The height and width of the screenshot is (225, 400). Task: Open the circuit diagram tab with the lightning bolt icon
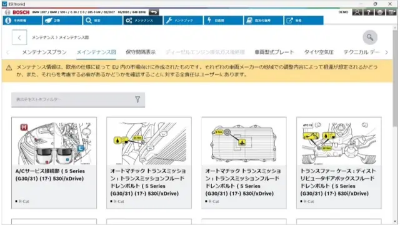pyautogui.click(x=224, y=21)
